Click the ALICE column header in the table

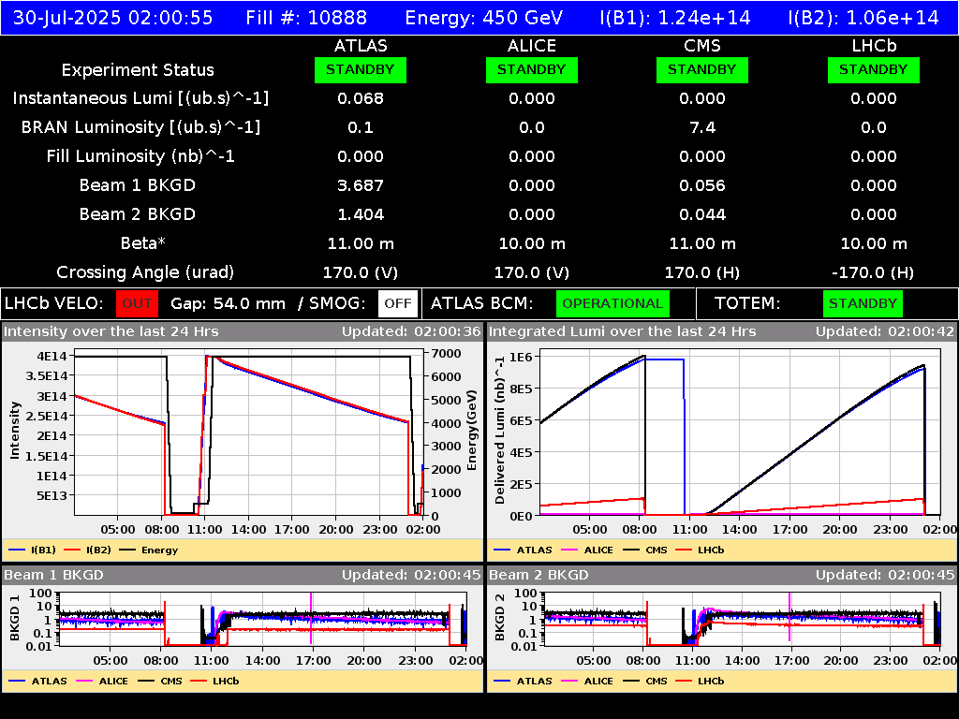(532, 46)
